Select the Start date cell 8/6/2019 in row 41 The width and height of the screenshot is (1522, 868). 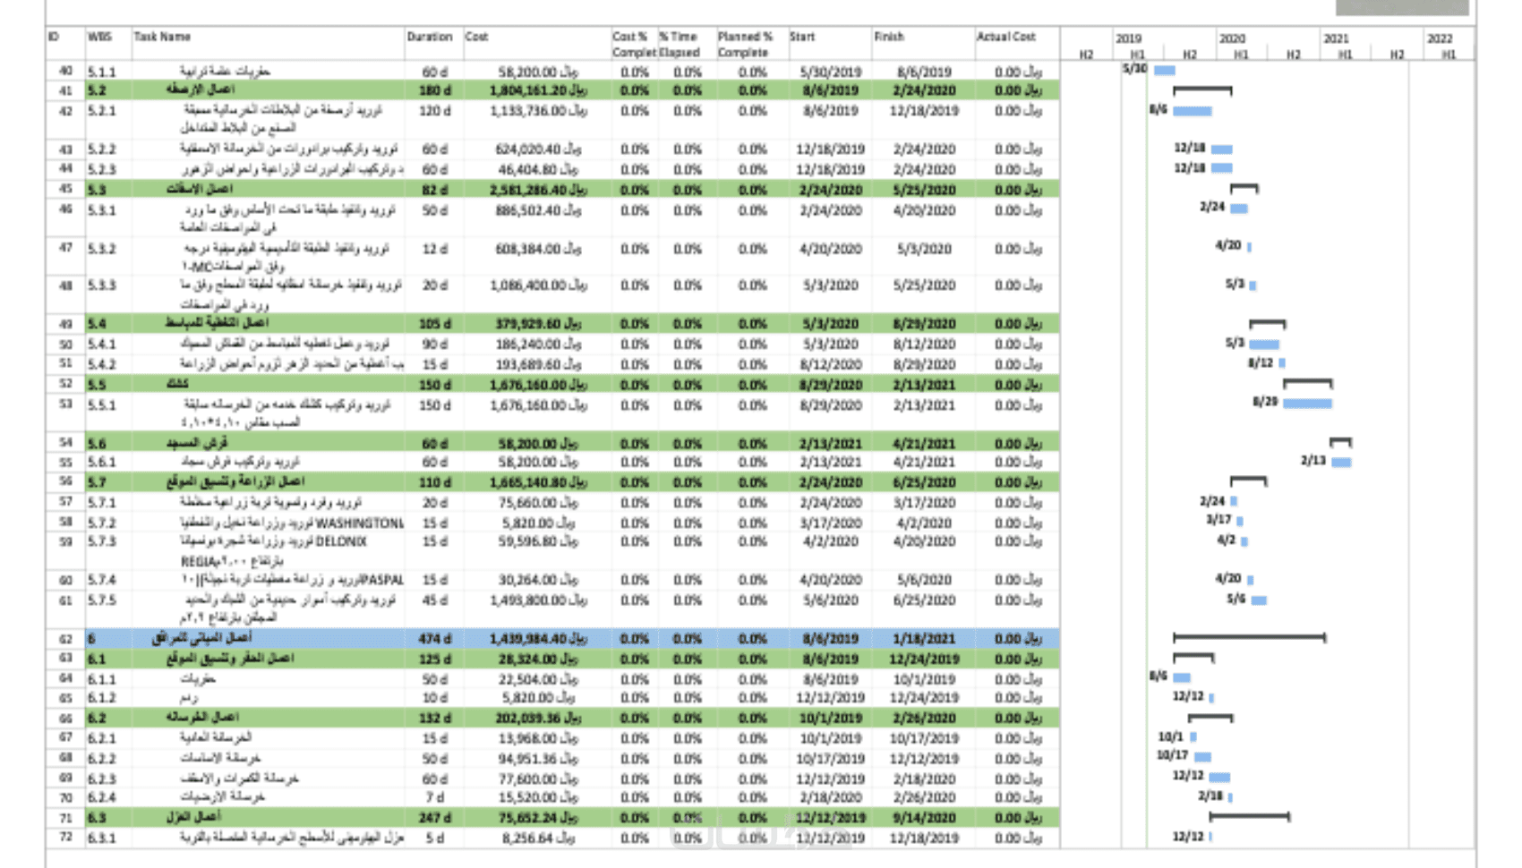(830, 90)
